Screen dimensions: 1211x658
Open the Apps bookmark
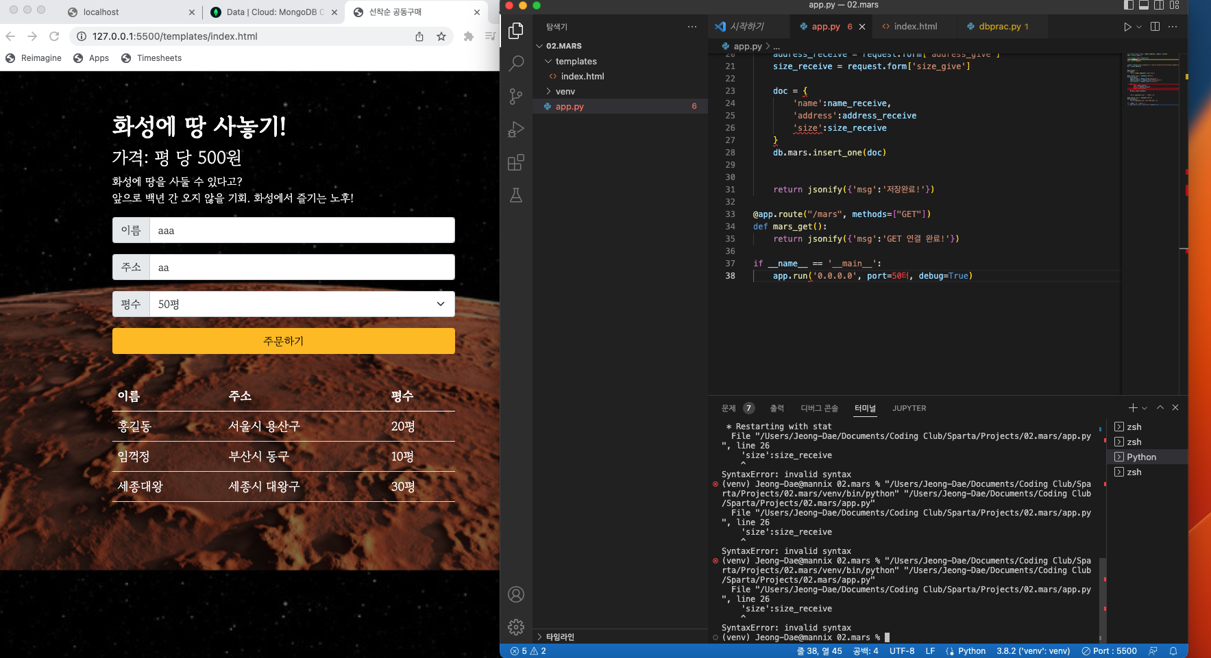[91, 58]
